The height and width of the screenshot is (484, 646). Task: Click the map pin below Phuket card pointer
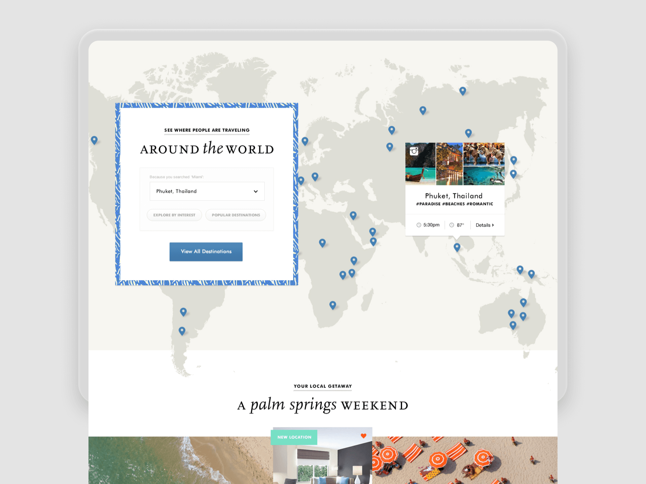457,247
